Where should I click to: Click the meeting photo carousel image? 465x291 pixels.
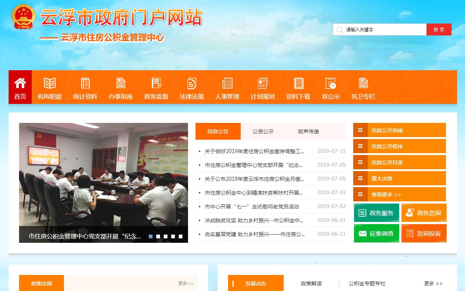tap(104, 176)
